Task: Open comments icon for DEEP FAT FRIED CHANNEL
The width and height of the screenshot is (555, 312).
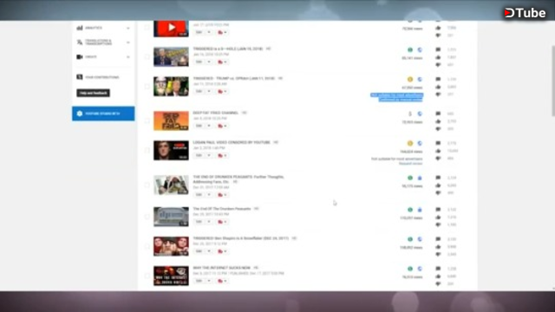Action: click(438, 114)
